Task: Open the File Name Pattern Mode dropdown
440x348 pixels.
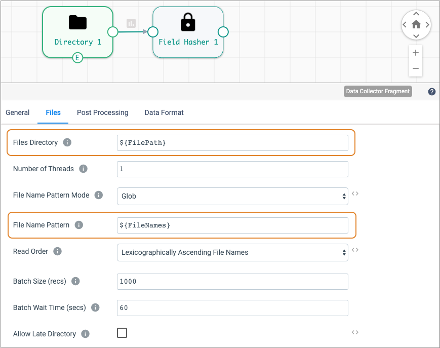Action: (x=232, y=196)
